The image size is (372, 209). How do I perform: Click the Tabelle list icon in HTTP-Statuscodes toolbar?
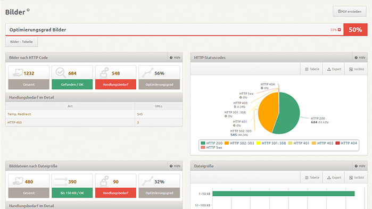(x=307, y=69)
